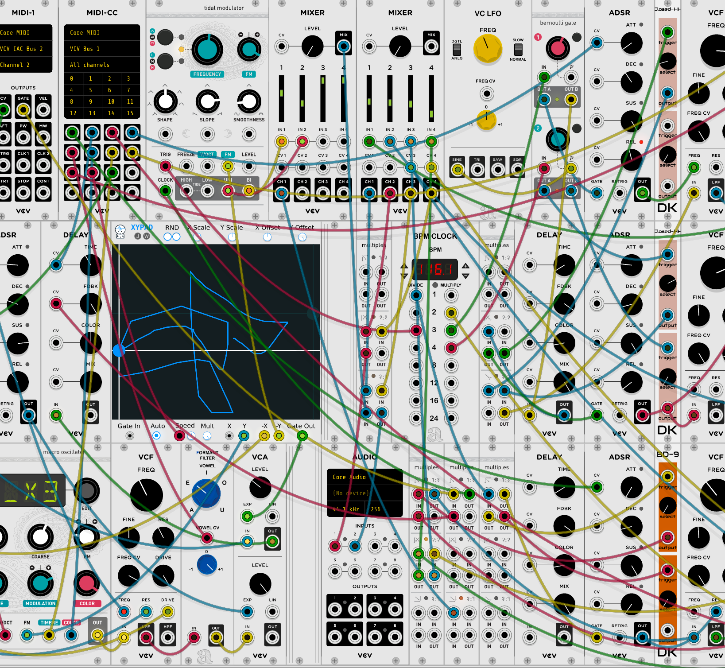The height and width of the screenshot is (668, 725).
Task: Click the BPM increase arrow right of the display
Action: [465, 266]
